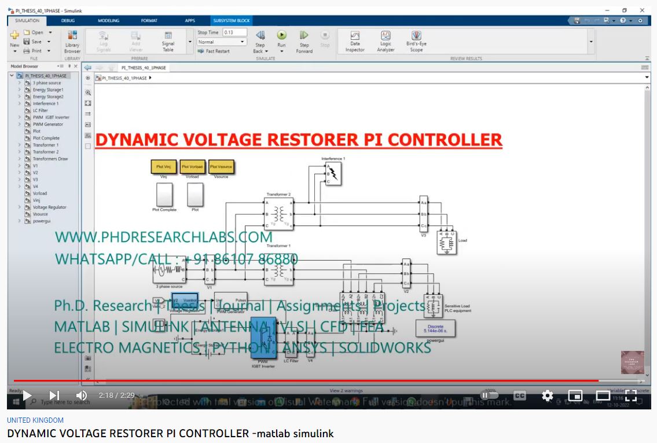
Task: Mute the video with the speaker icon
Action: click(x=82, y=396)
